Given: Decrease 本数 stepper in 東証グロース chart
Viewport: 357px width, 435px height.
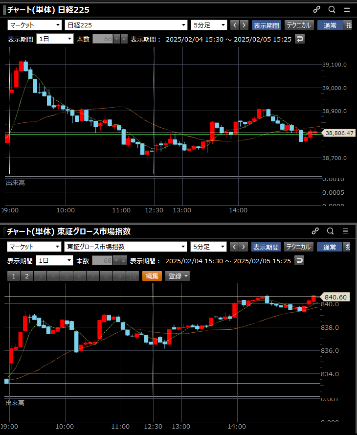Looking at the screenshot, I should pyautogui.click(x=116, y=260).
